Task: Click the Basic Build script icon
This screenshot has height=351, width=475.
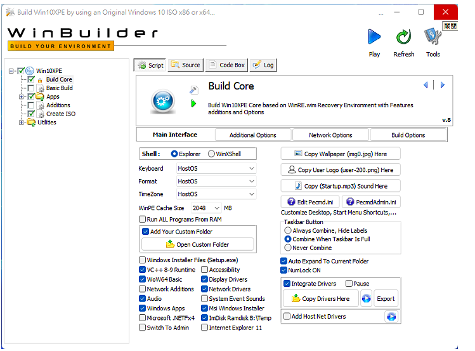Action: [x=41, y=88]
